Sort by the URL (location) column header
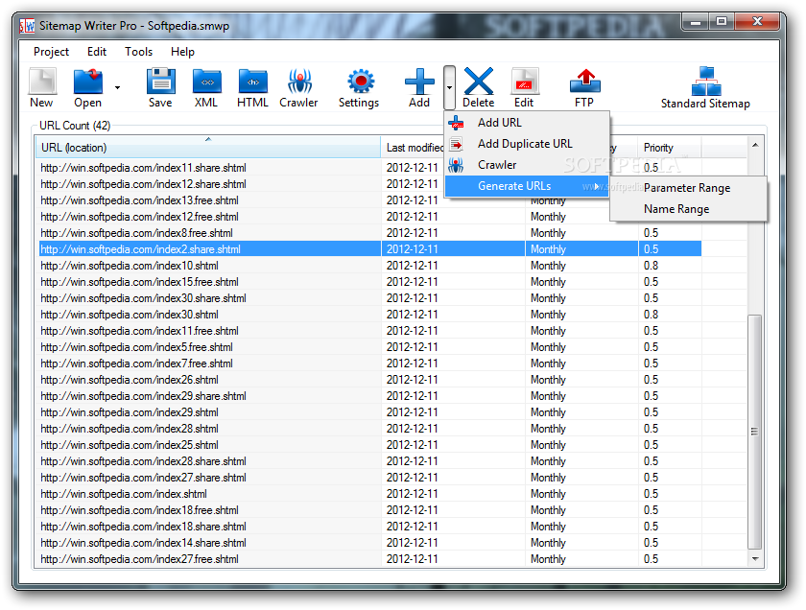806x610 pixels. (x=207, y=148)
